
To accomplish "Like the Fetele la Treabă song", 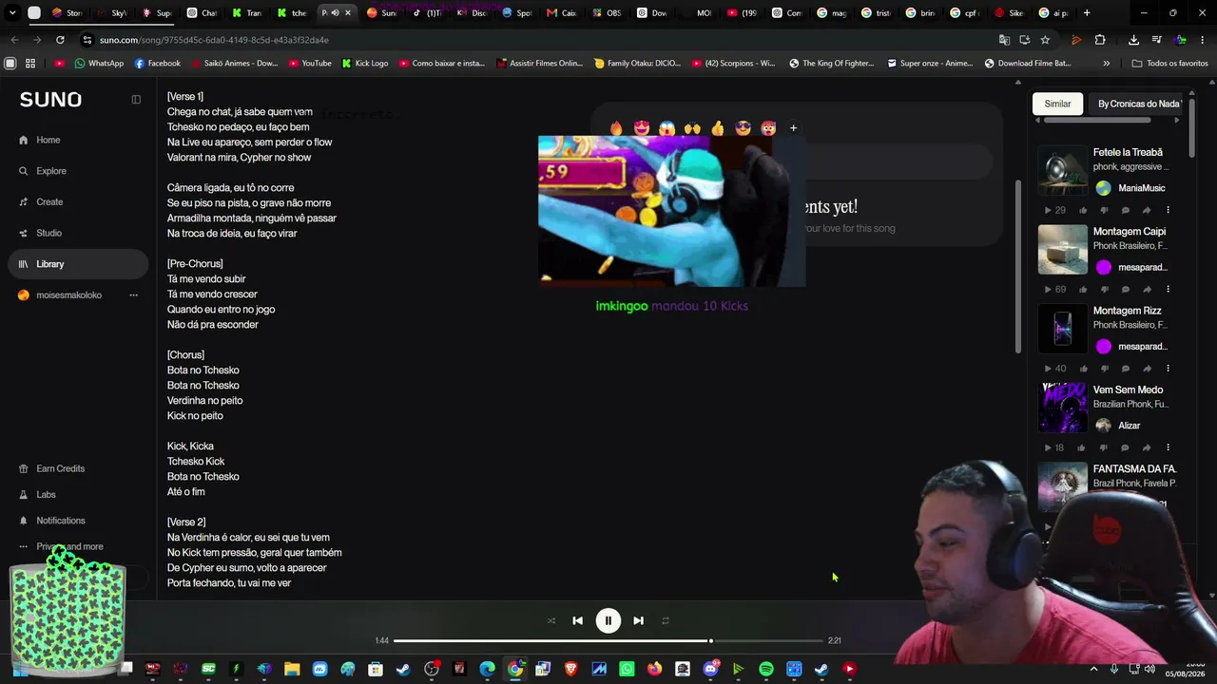I will (x=1083, y=210).
